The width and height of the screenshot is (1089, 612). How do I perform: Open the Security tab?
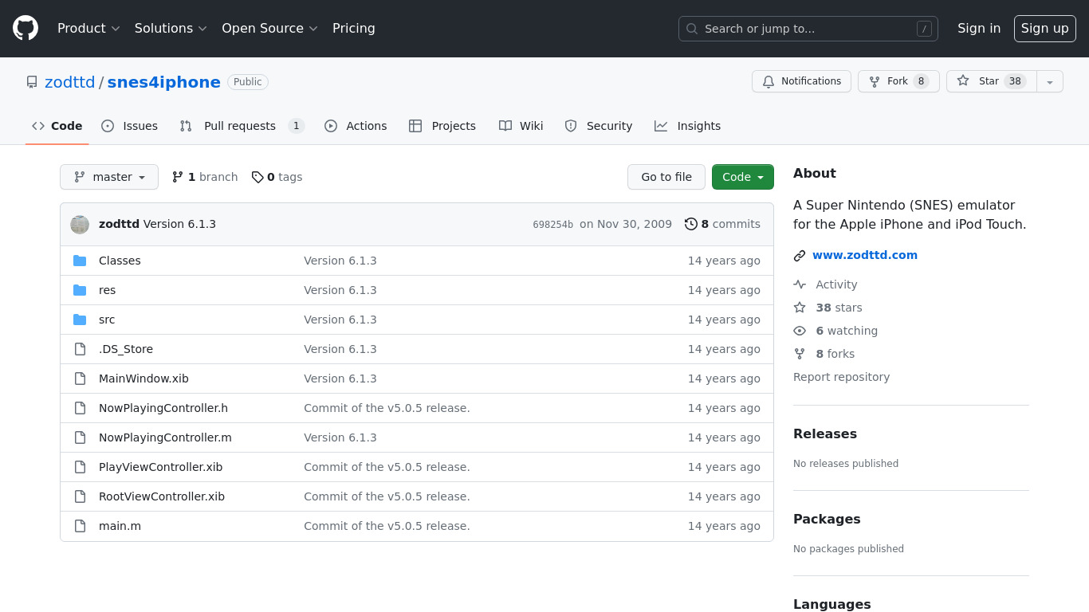tap(599, 126)
